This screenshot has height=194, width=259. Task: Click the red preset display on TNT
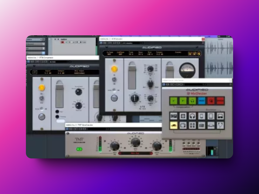[135, 153]
